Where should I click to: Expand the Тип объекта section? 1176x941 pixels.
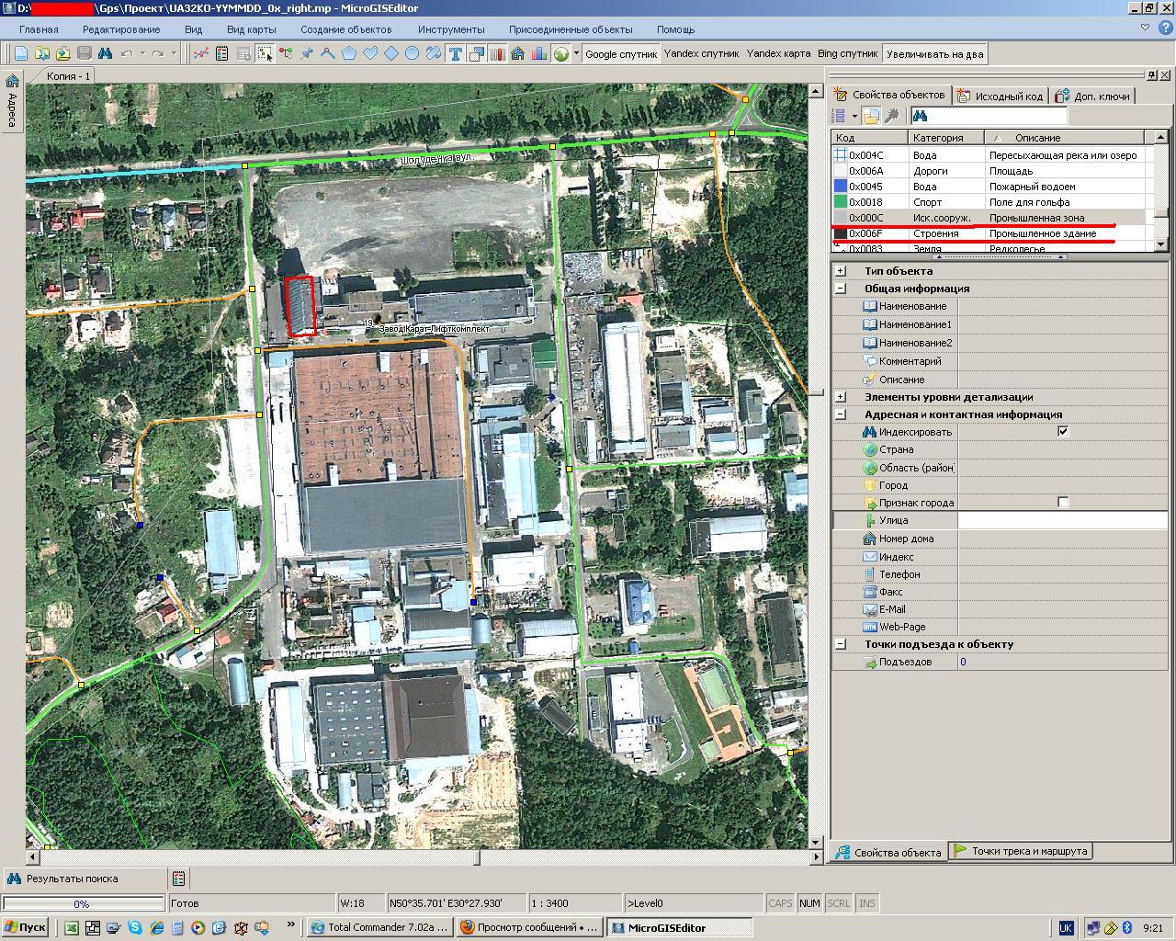point(840,271)
